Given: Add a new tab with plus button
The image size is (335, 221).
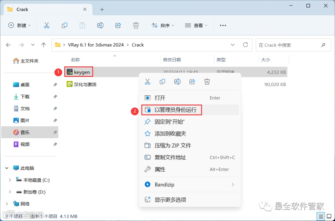Looking at the screenshot, I should tap(102, 9).
